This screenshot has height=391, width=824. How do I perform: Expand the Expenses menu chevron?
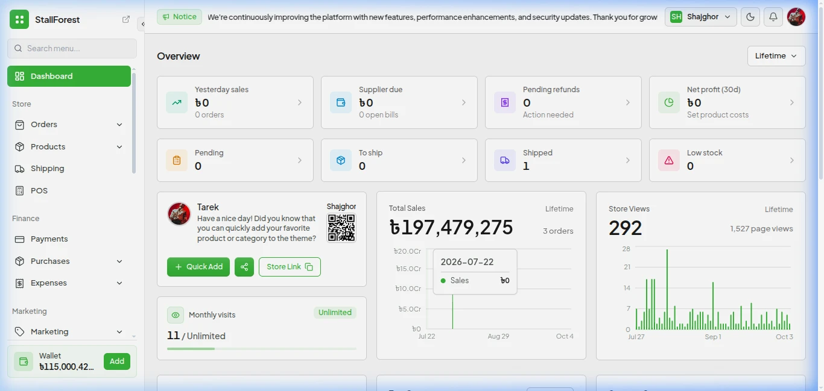pos(119,283)
